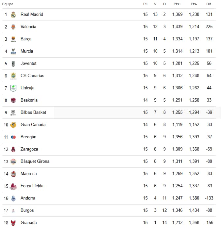Click Andorra's point difference value -133

209,198
